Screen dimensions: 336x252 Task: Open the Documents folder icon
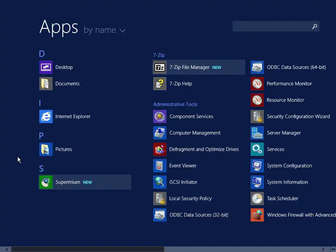click(46, 84)
